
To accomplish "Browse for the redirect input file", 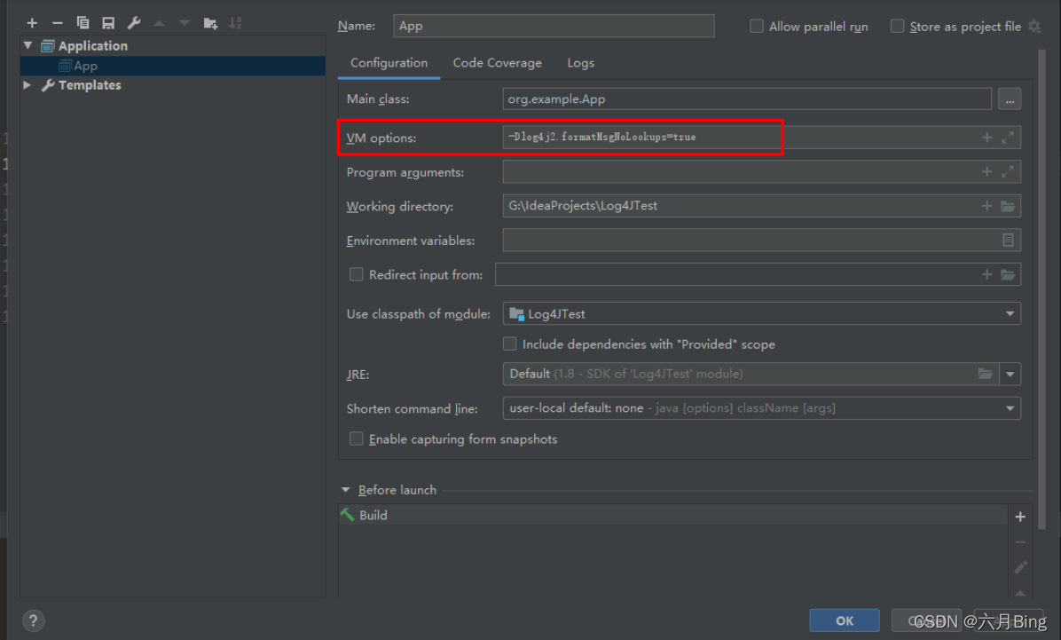I will tap(1008, 274).
